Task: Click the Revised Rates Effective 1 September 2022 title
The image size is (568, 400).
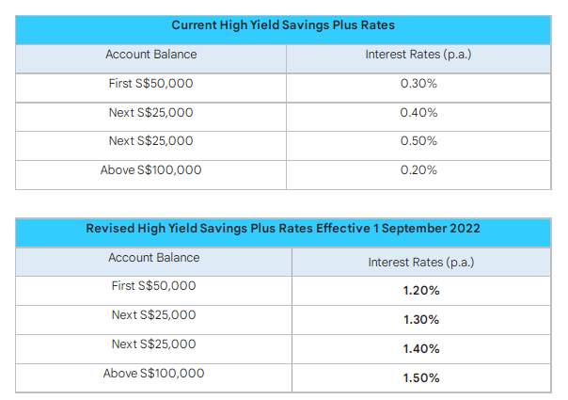Action: [x=282, y=229]
